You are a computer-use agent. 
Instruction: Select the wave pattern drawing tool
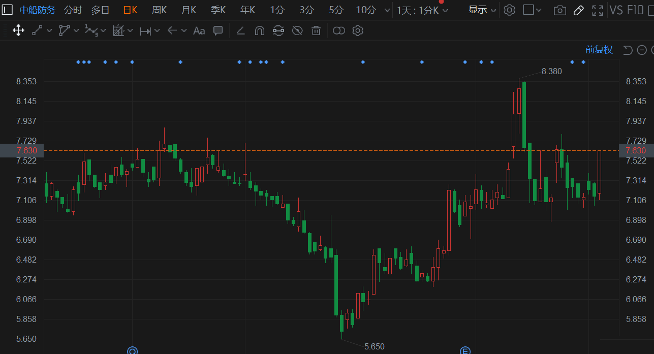pos(91,30)
